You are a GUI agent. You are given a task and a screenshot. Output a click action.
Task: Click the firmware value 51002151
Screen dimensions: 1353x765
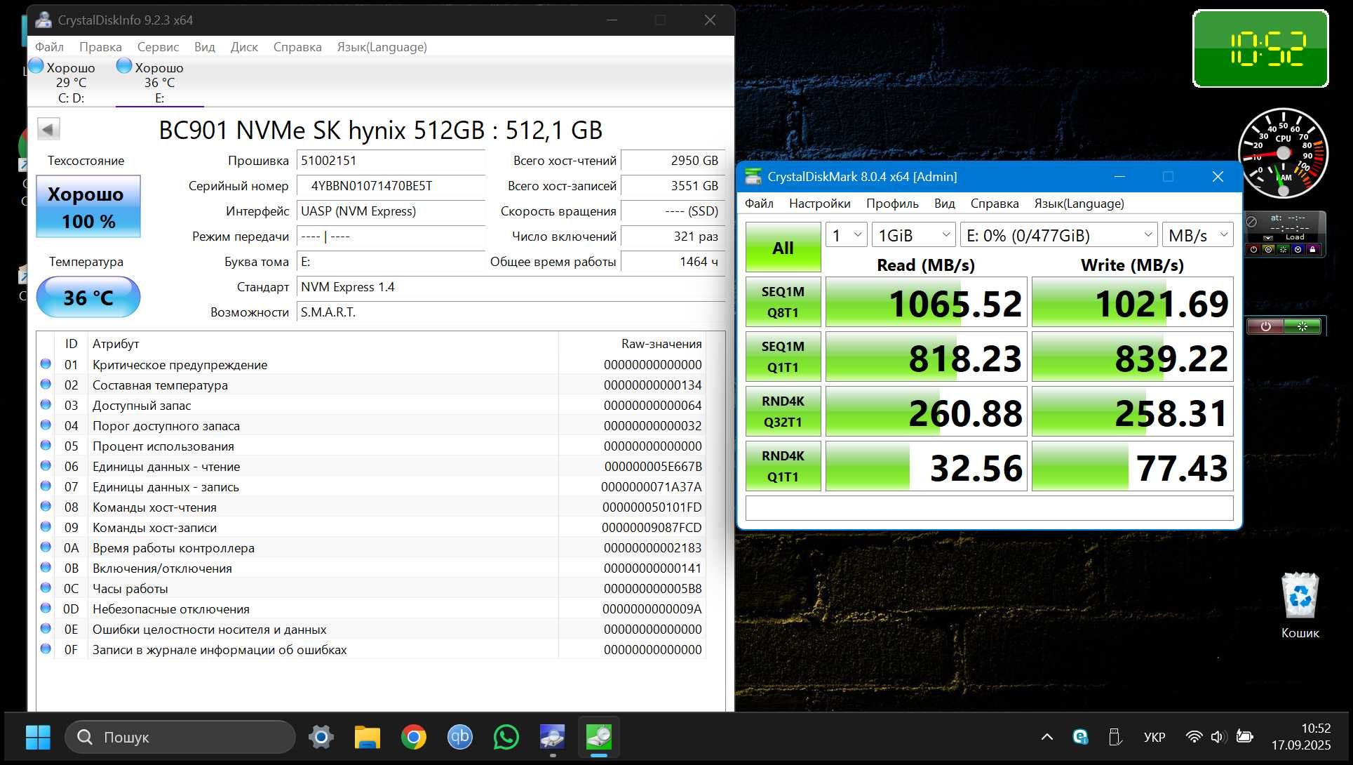tap(391, 161)
